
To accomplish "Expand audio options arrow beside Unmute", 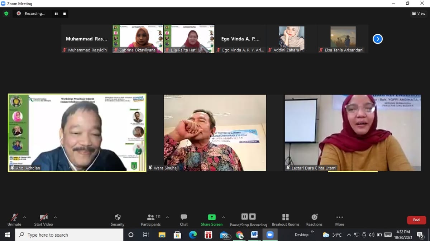I will [x=24, y=217].
